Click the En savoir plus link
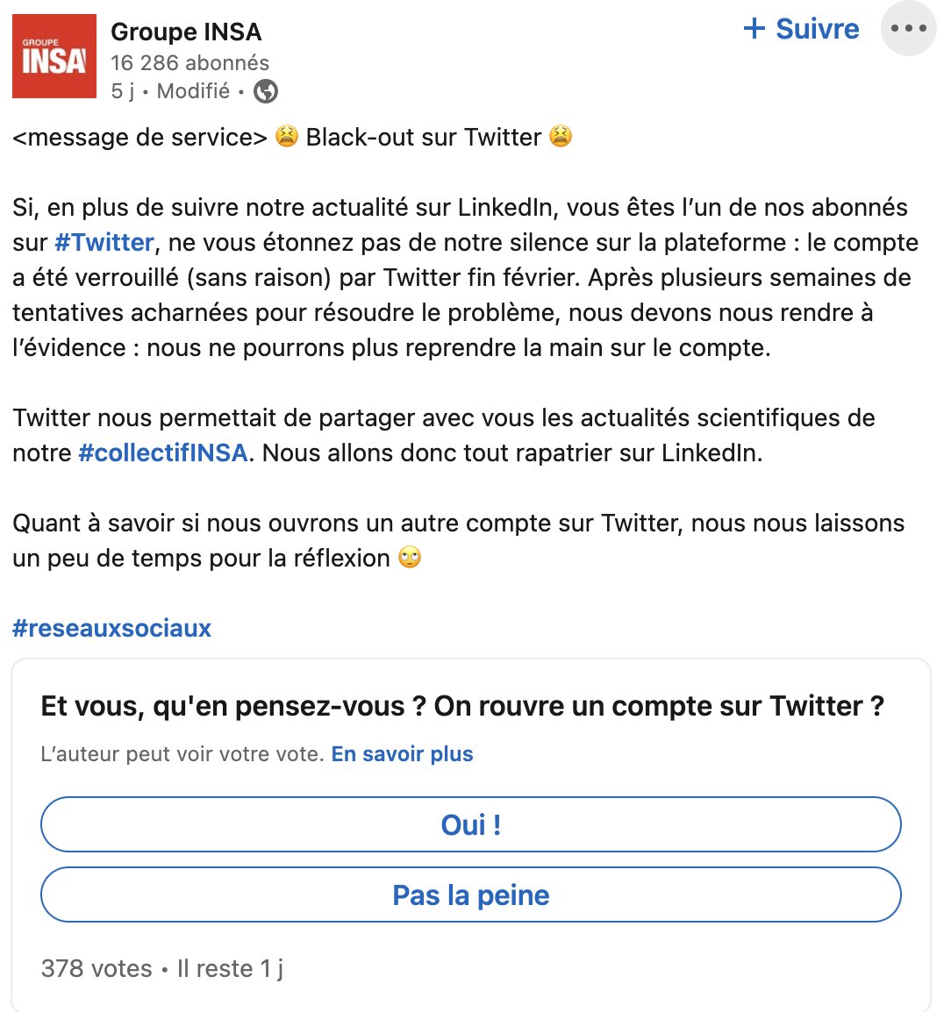This screenshot has width=951, height=1012. 402,754
